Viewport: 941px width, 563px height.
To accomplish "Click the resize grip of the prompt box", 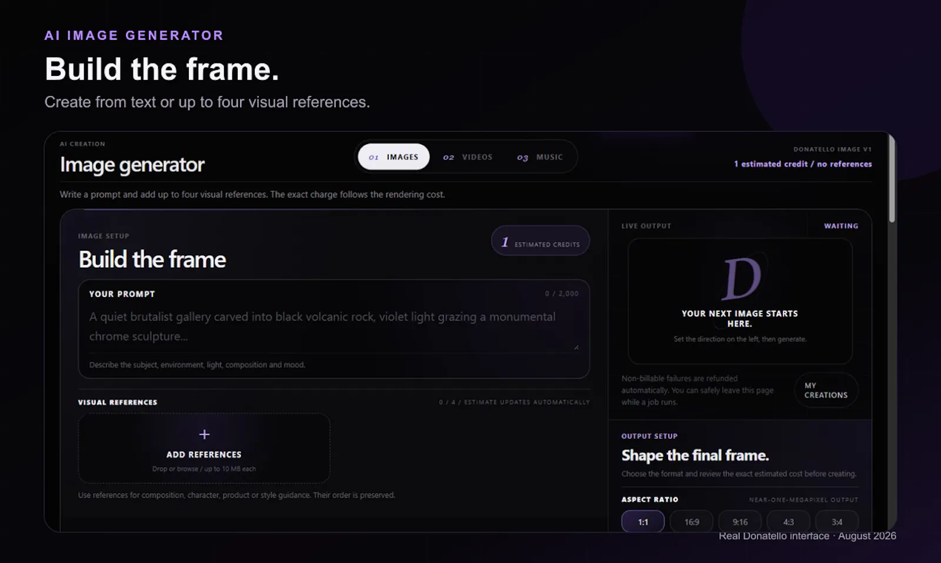I will pos(576,347).
